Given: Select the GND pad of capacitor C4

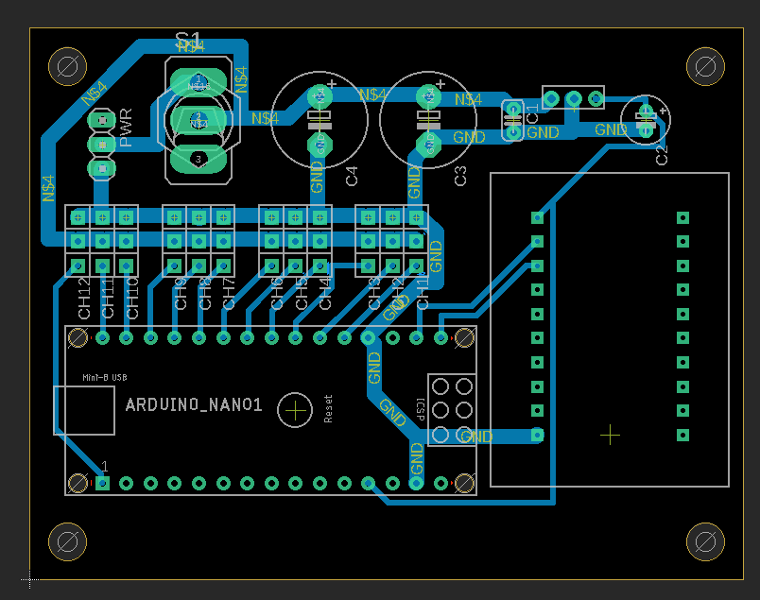Looking at the screenshot, I should tap(320, 145).
